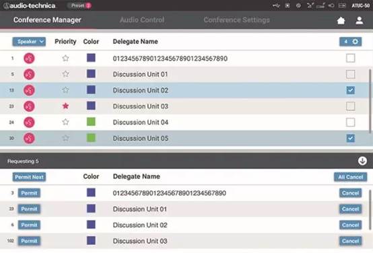The height and width of the screenshot is (253, 373).
Task: Open the Conference Settings tab
Action: point(236,20)
